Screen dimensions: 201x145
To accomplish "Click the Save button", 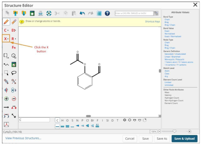I will click(x=145, y=139).
